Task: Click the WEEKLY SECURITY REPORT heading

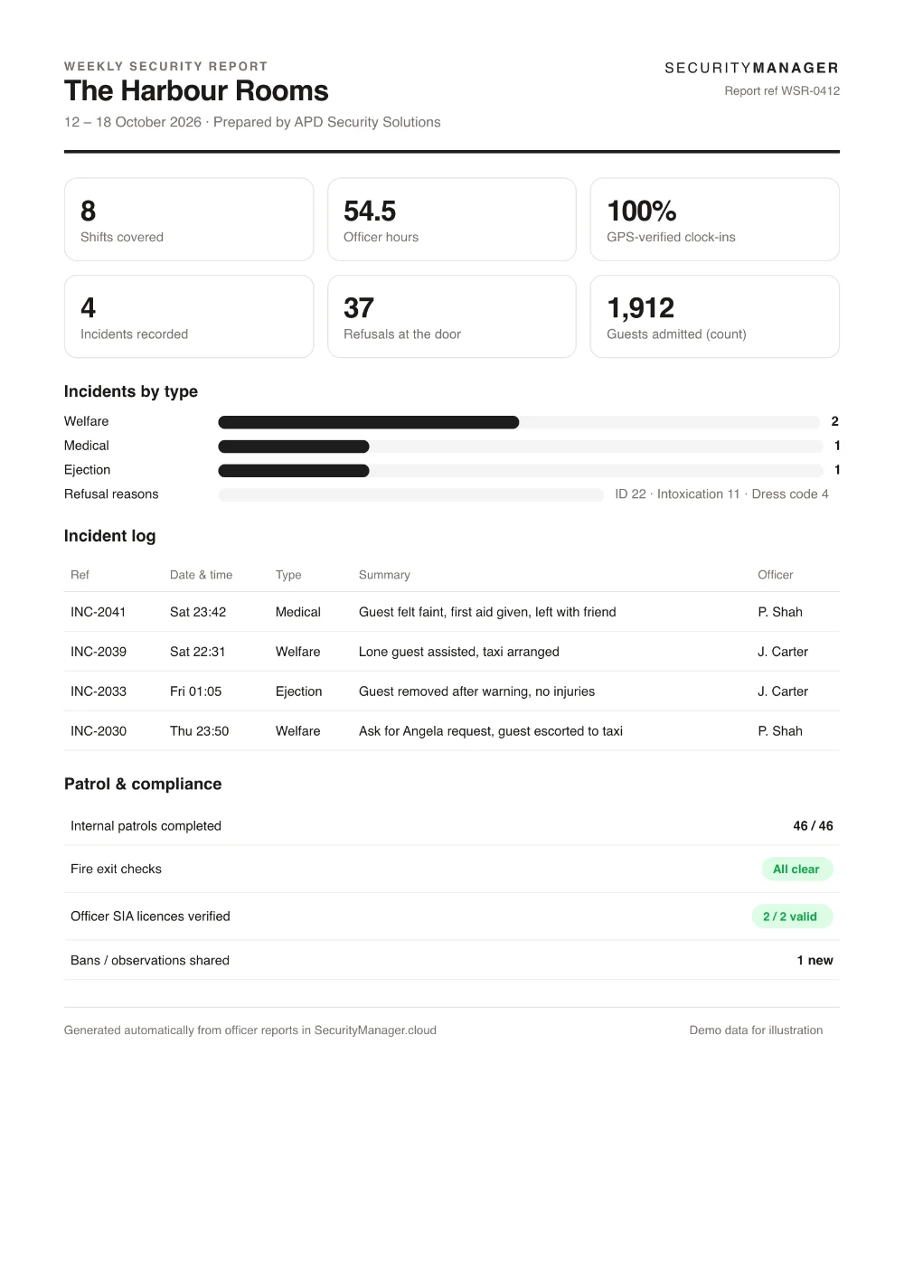Action: tap(166, 66)
